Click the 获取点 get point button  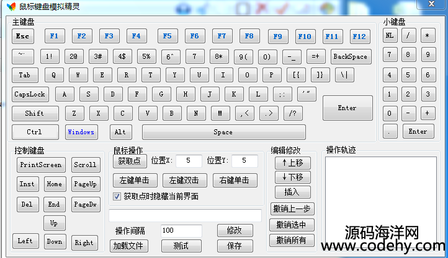click(x=129, y=161)
